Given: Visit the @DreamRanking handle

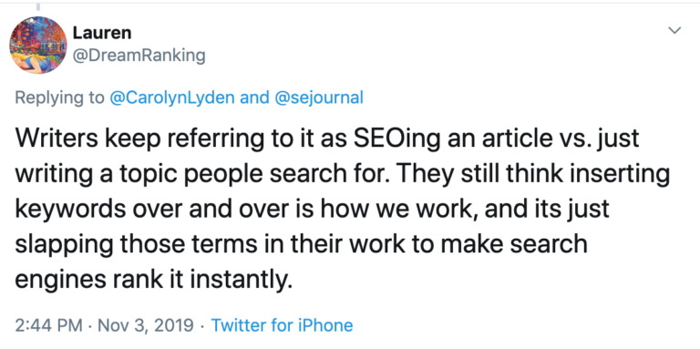Looking at the screenshot, I should pyautogui.click(x=139, y=56).
